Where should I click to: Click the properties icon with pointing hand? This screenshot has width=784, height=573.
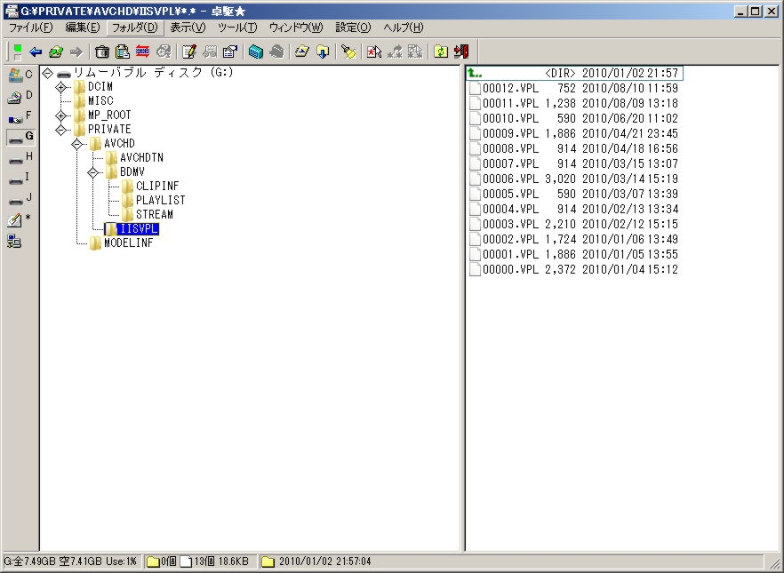click(x=230, y=52)
